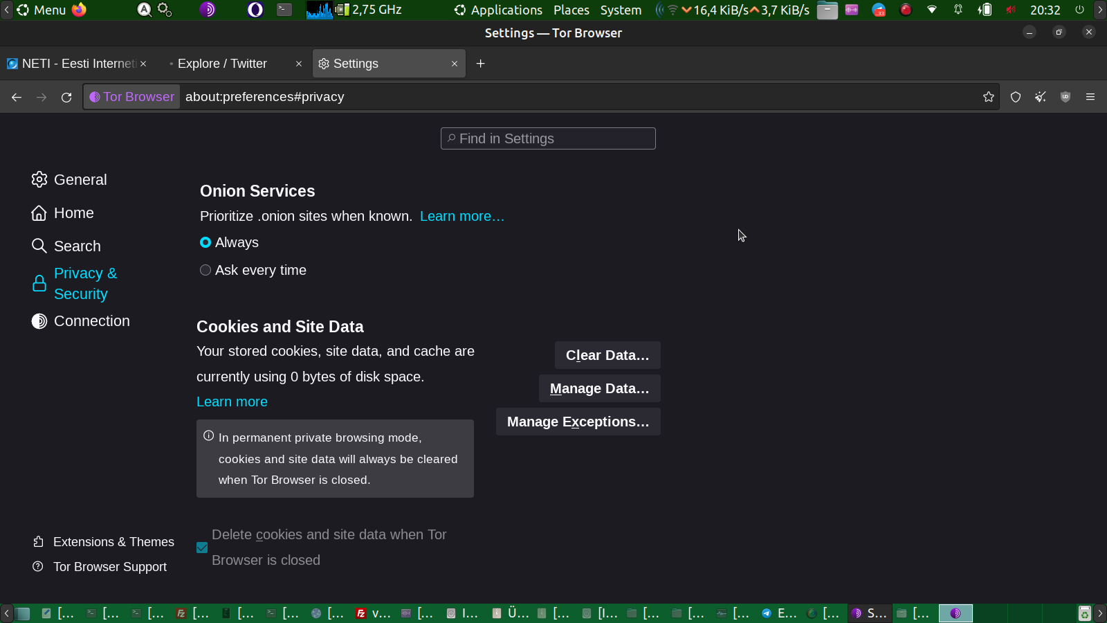Click the Search magnifier icon in sidebar
Image resolution: width=1107 pixels, height=623 pixels.
coord(39,246)
